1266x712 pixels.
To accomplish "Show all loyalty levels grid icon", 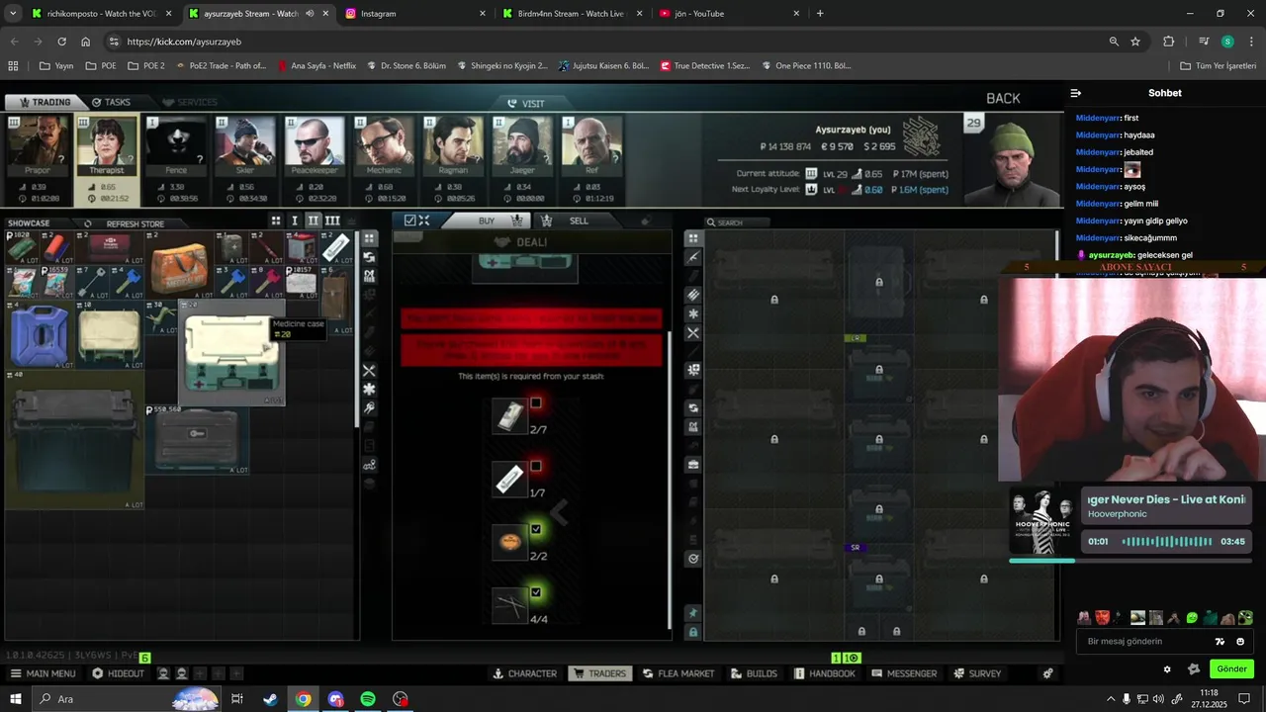I will pyautogui.click(x=275, y=221).
